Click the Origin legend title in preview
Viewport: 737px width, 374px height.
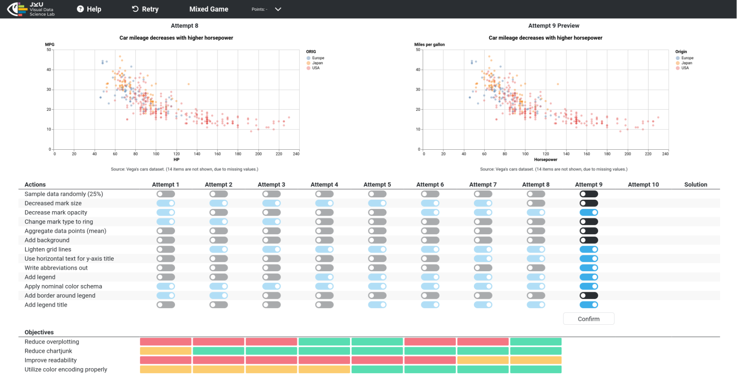681,52
